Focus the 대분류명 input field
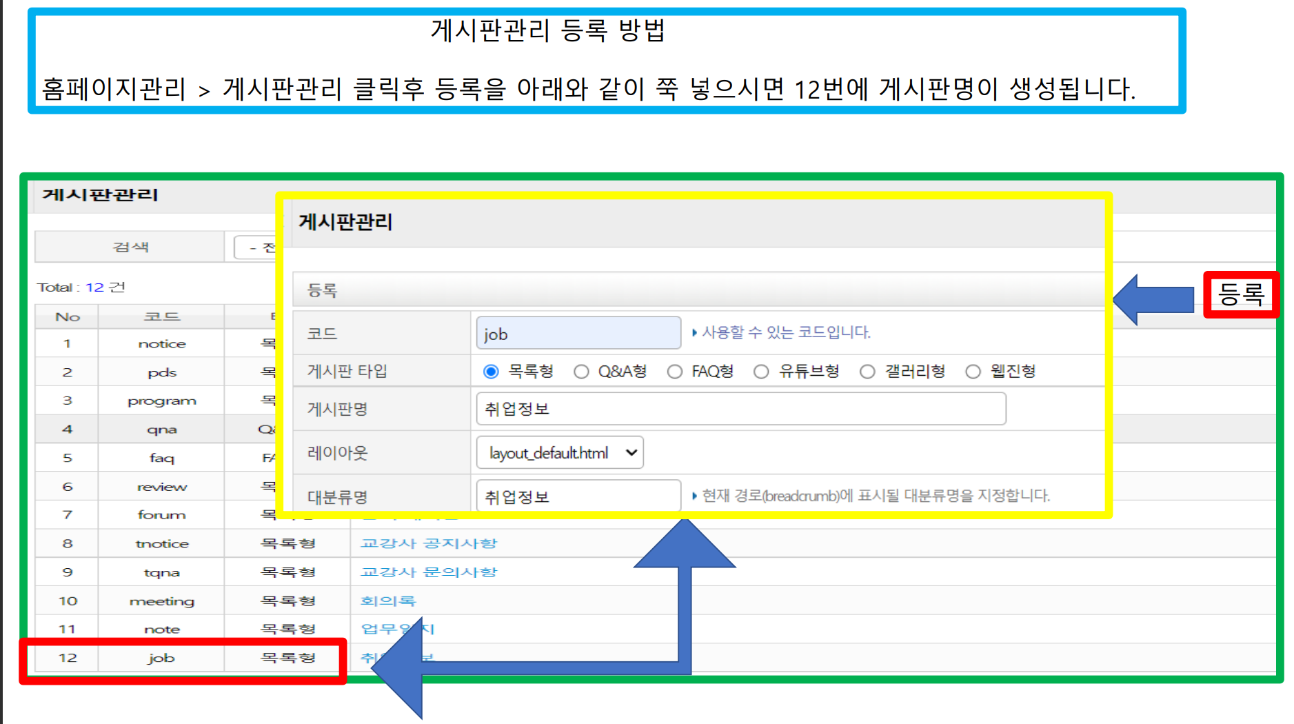 click(x=578, y=496)
